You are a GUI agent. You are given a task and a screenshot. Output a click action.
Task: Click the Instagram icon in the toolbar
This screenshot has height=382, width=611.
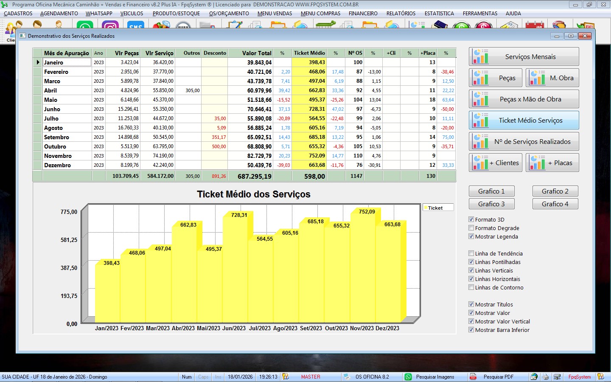pos(110,26)
